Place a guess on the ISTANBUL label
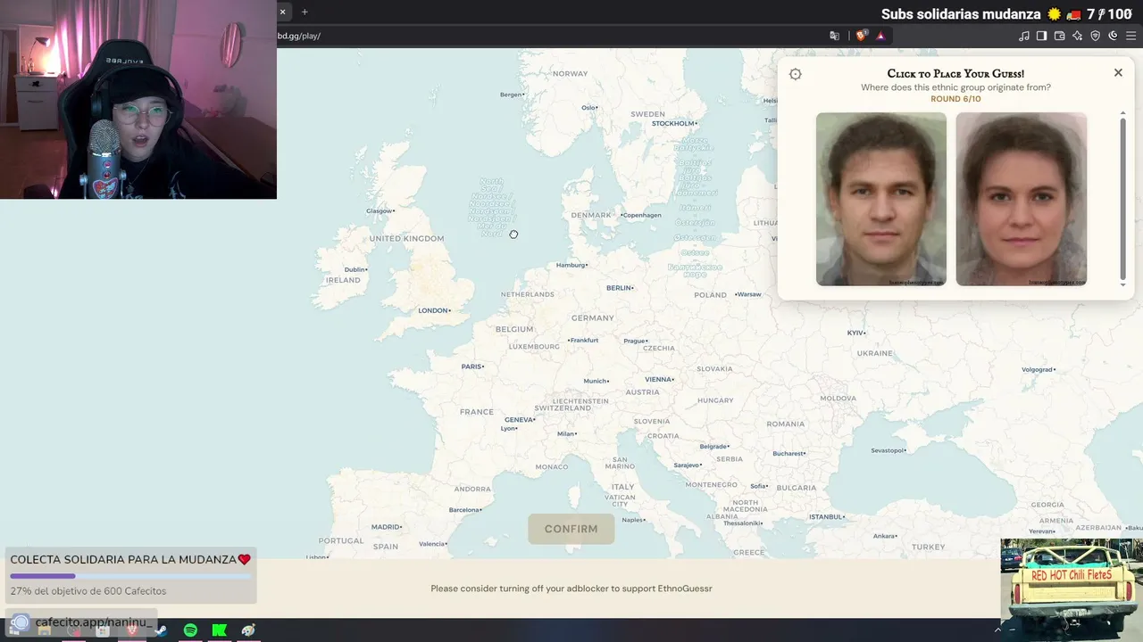Image resolution: width=1143 pixels, height=642 pixels. coord(826,516)
